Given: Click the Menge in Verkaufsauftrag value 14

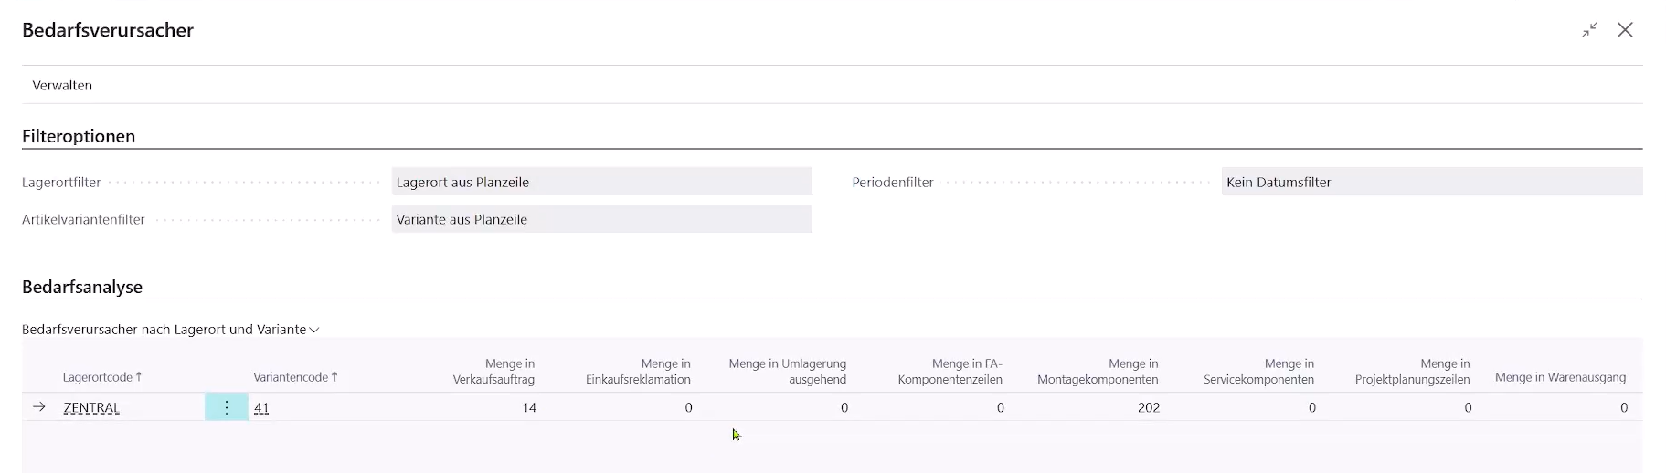Looking at the screenshot, I should coord(528,408).
